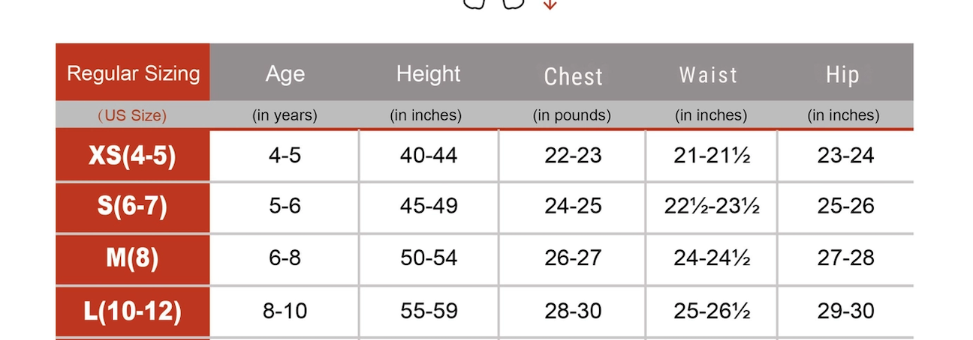Click the XS(4-5) size row label
Image resolution: width=973 pixels, height=340 pixels.
(x=132, y=156)
